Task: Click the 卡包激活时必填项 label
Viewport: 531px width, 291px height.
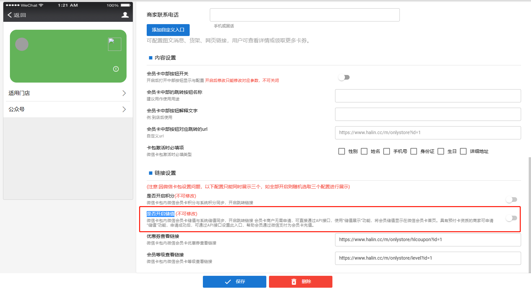Action: click(x=165, y=148)
